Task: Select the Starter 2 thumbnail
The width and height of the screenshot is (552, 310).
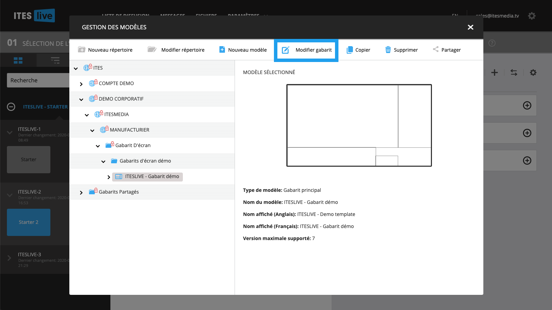Action: coord(29,222)
